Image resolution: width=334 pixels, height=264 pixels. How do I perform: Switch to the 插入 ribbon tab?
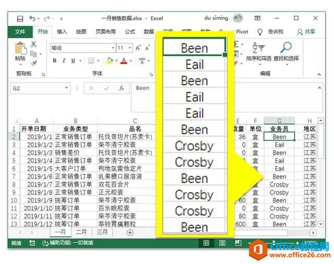coord(62,32)
